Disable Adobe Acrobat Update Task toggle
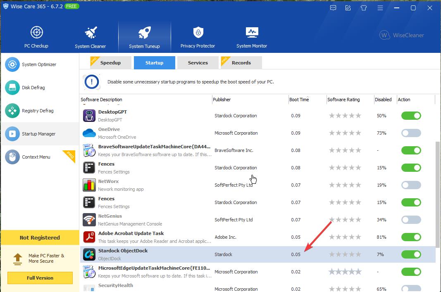The width and height of the screenshot is (441, 292). pyautogui.click(x=411, y=237)
